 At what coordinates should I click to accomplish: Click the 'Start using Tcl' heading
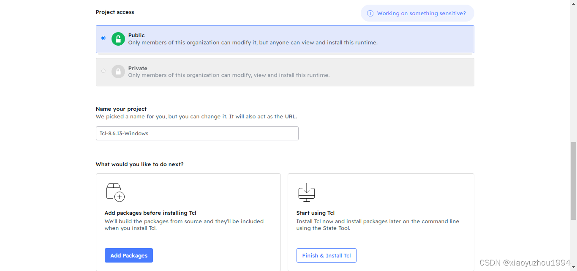(316, 213)
